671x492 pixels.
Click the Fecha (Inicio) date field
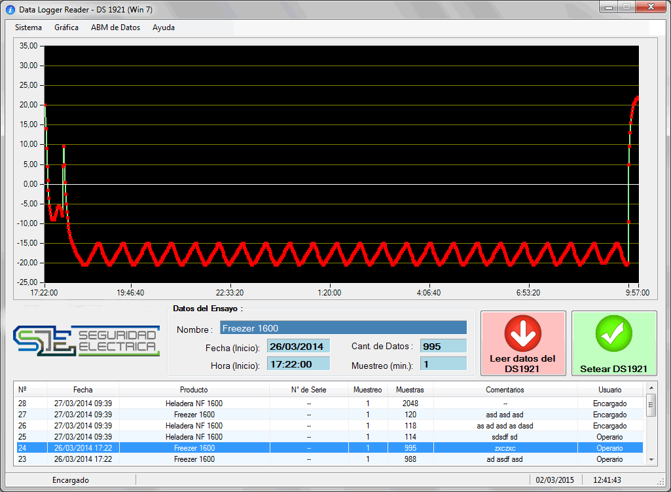click(298, 347)
